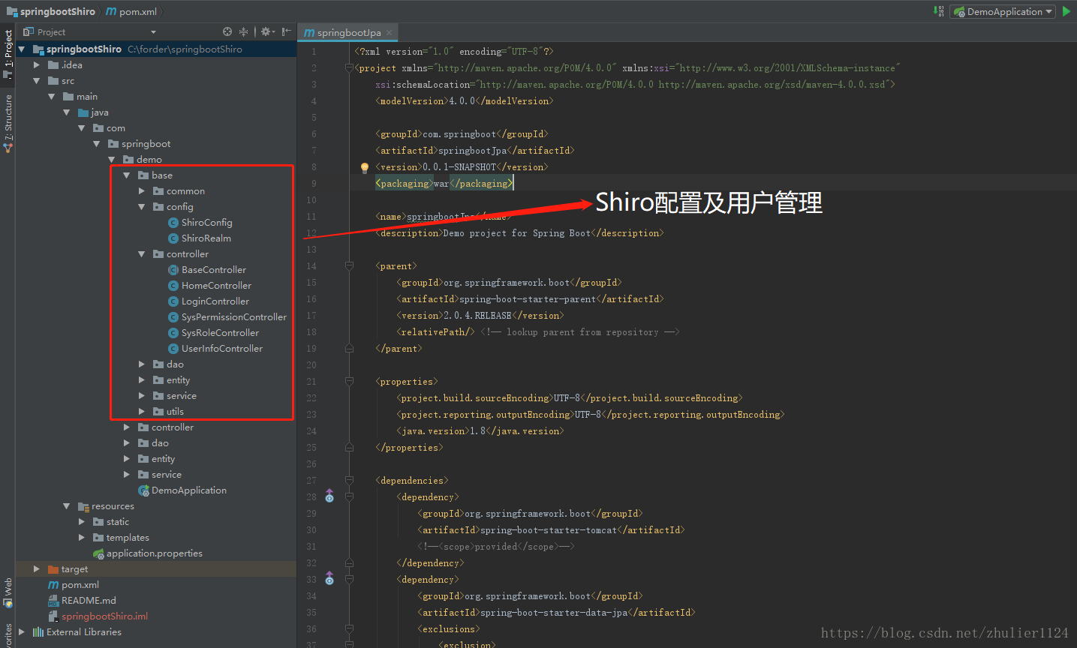This screenshot has width=1077, height=648.
Task: Click pom.xml breadcrumb in navigation bar
Action: coord(132,11)
